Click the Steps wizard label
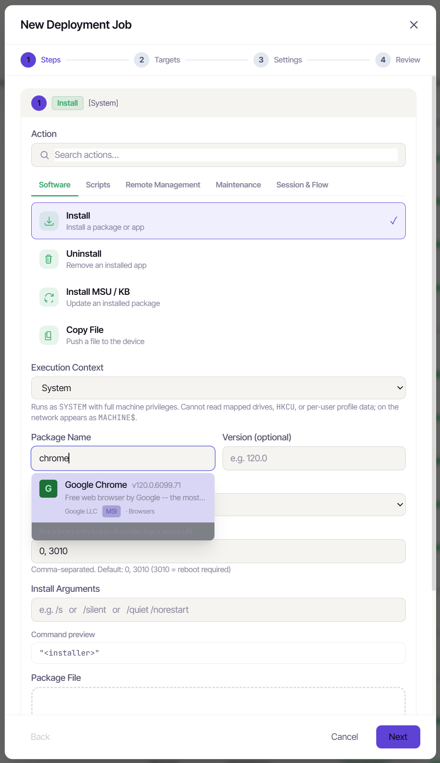The image size is (440, 763). [51, 60]
